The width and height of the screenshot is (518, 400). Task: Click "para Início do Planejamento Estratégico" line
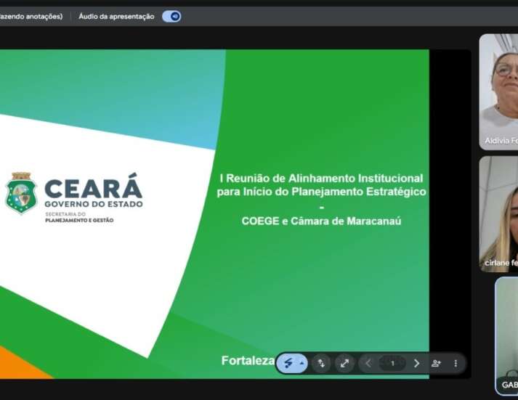(321, 192)
